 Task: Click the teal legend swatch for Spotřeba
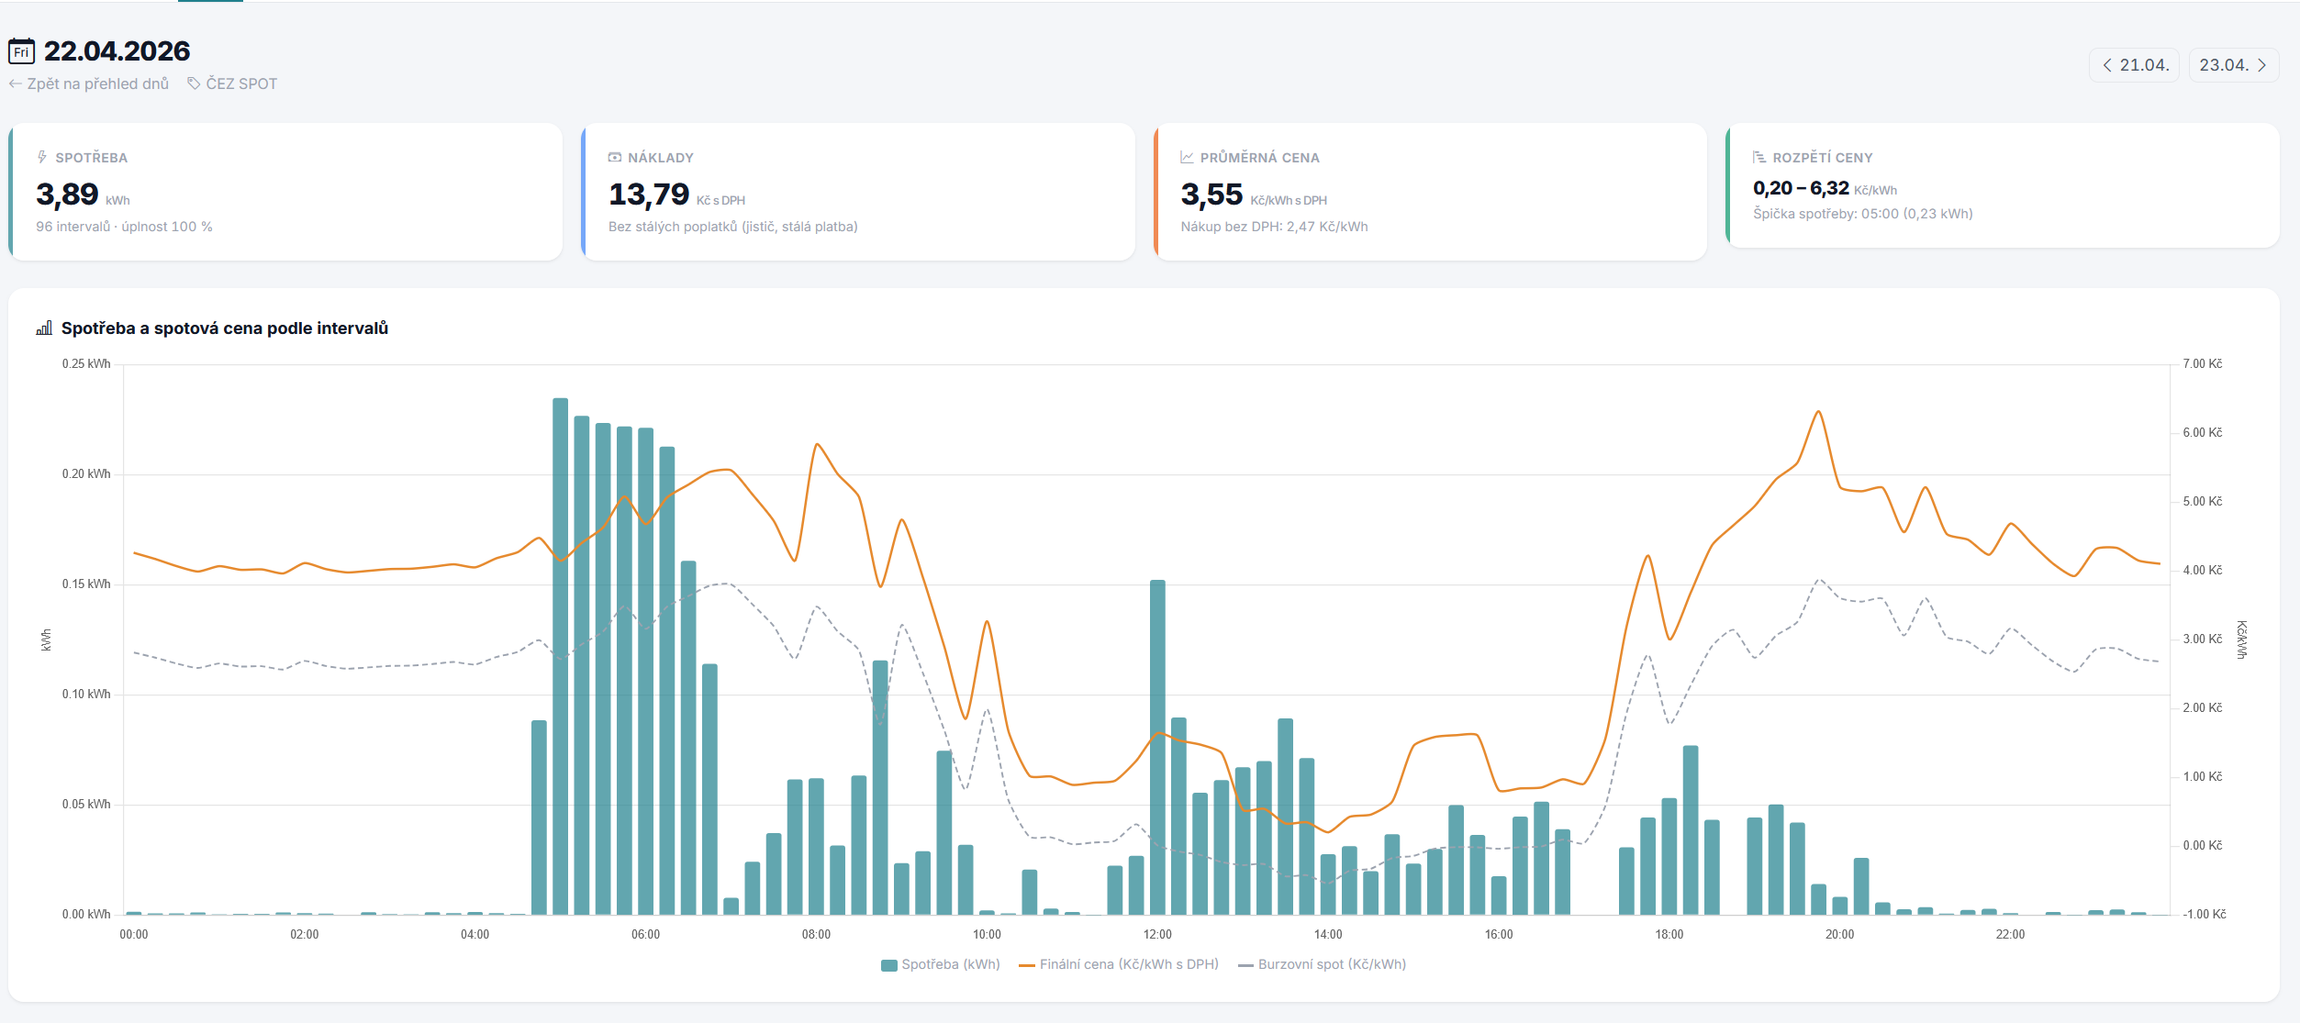click(888, 965)
